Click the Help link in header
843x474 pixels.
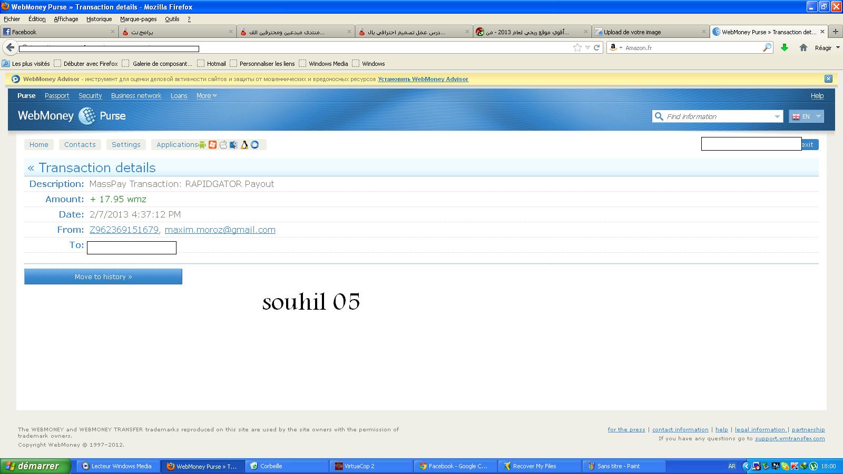(x=817, y=96)
